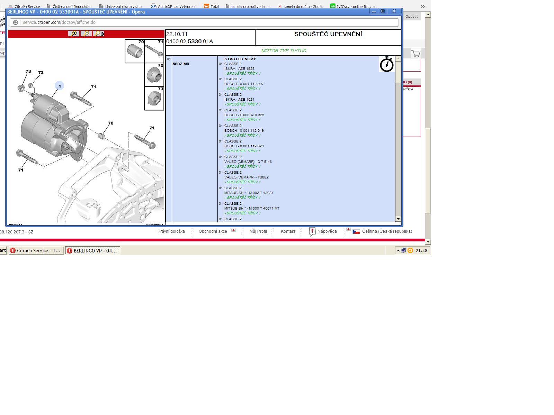554x415 pixels.
Task: Click the network tray icon
Action: [404, 251]
